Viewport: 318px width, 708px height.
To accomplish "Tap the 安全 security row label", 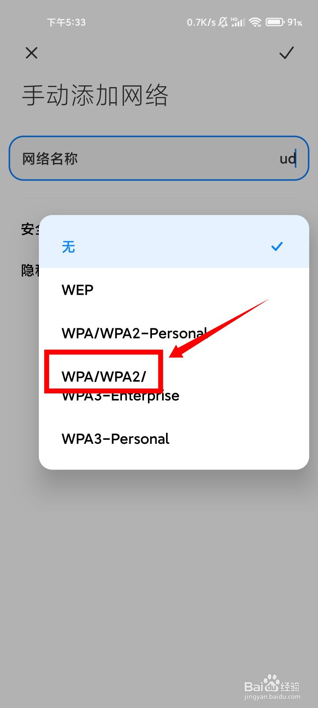I will (30, 229).
